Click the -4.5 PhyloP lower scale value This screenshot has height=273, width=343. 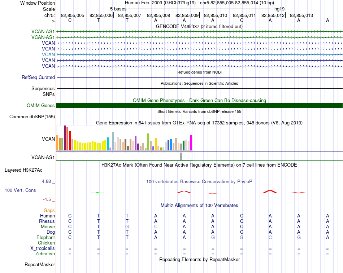pyautogui.click(x=47, y=199)
